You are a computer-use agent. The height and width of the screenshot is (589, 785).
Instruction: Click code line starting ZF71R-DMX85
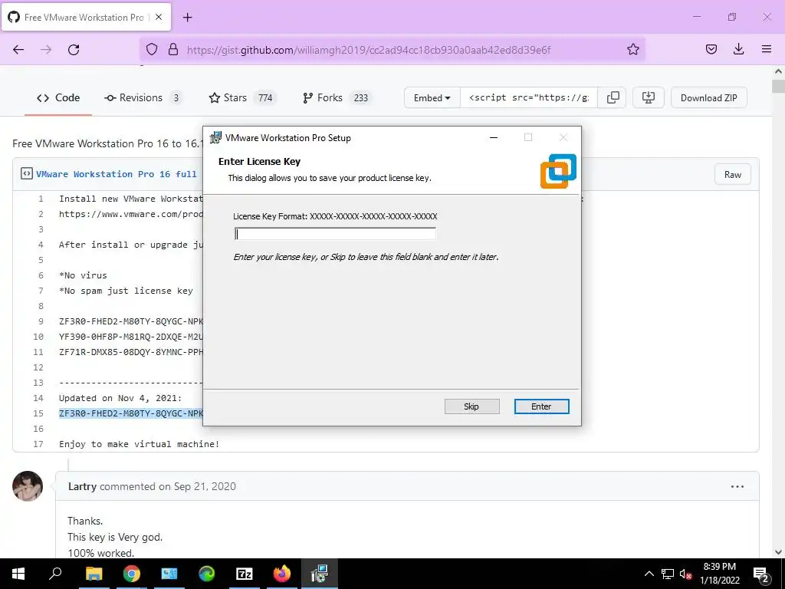click(130, 352)
